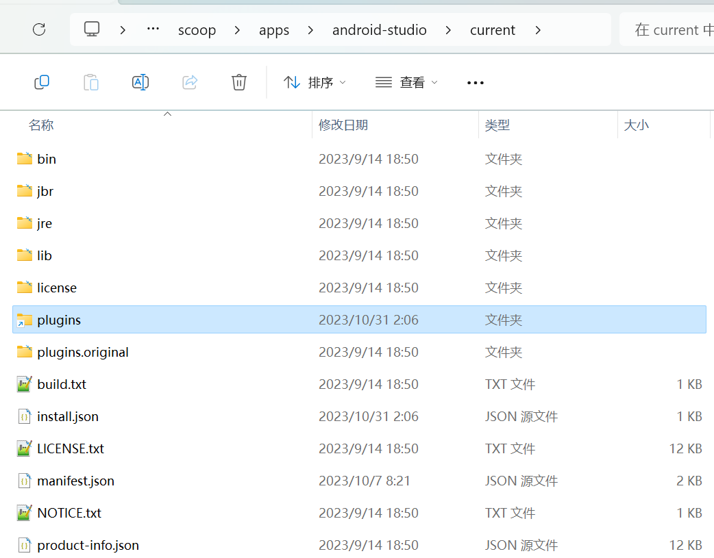Click the Refresh icon near the address bar
The height and width of the screenshot is (558, 714).
point(39,29)
